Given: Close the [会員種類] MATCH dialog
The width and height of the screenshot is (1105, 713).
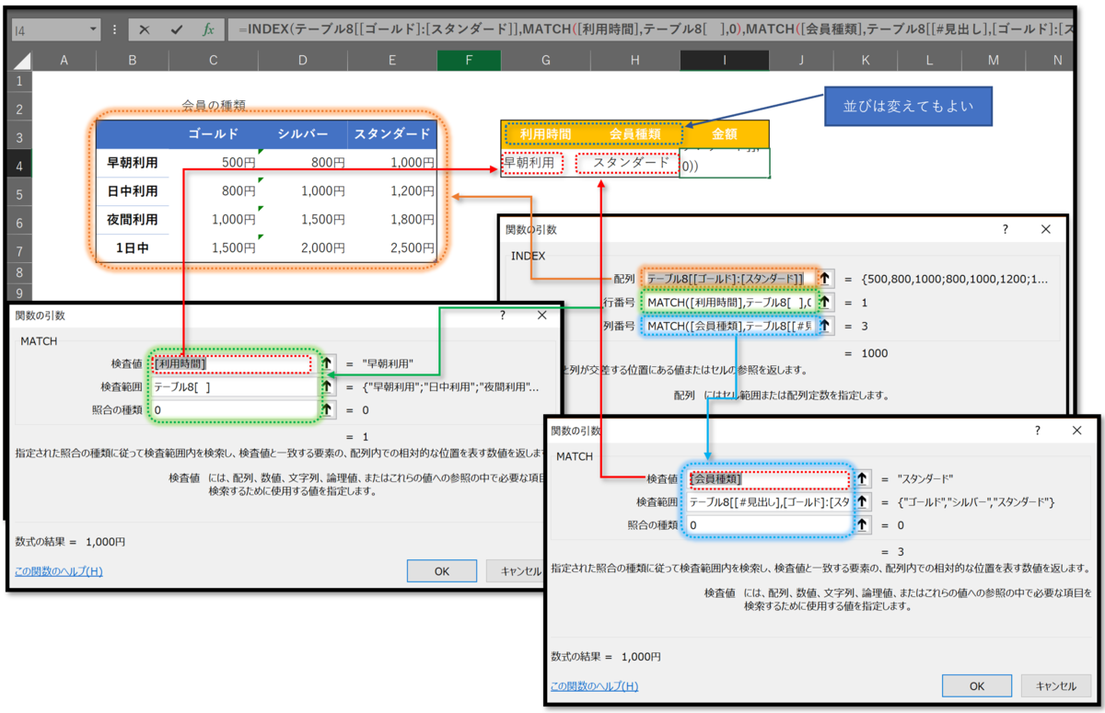Looking at the screenshot, I should coord(1076,431).
